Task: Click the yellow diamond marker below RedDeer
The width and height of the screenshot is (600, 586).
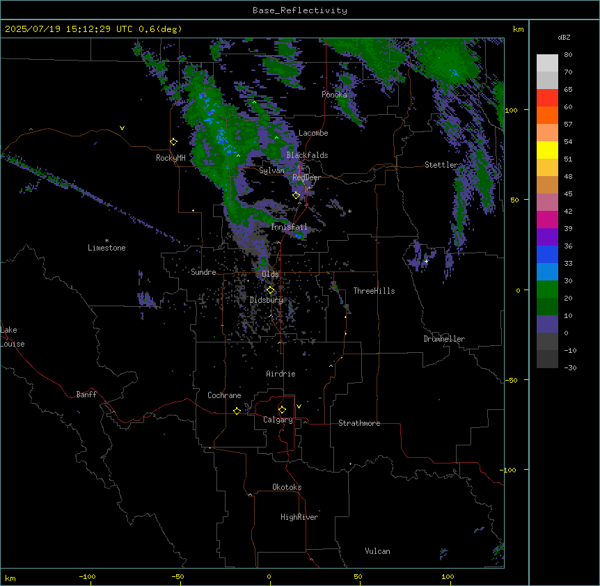Action: [x=297, y=195]
